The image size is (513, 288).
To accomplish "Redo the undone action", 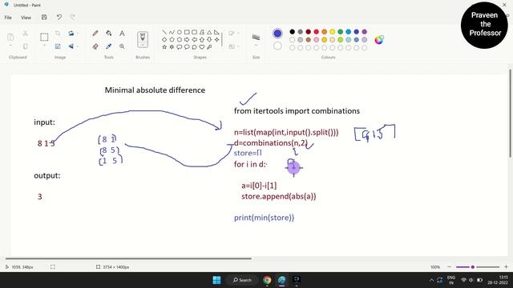I will (x=72, y=17).
